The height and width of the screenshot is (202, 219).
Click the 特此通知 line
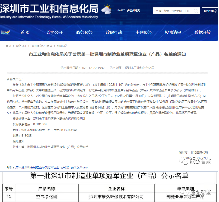19,141
